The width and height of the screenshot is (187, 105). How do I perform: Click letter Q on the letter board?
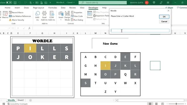click(125, 74)
